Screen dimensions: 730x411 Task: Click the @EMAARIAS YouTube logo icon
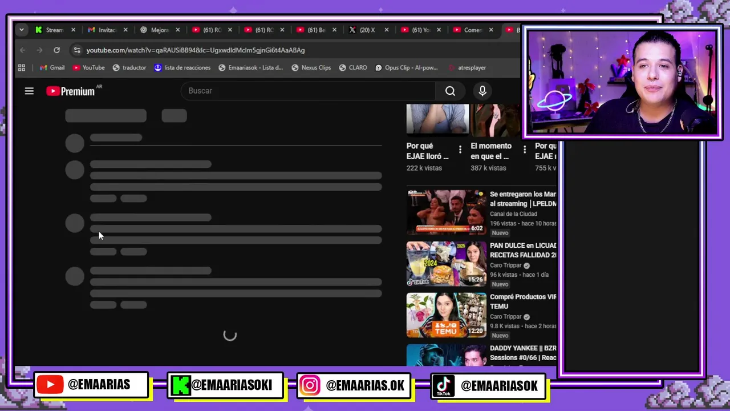pyautogui.click(x=50, y=385)
